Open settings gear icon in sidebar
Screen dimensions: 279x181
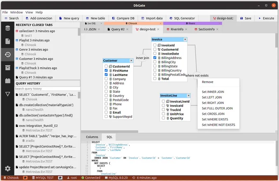pos(8,169)
